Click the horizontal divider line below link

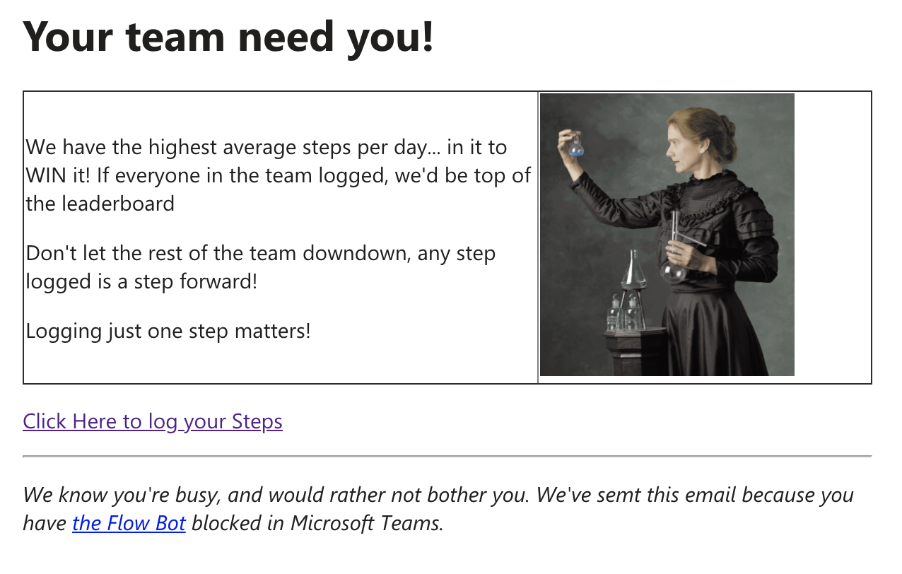(x=447, y=457)
